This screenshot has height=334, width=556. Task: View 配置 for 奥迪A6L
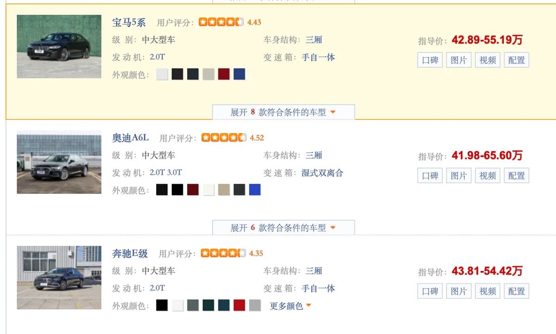pos(516,175)
